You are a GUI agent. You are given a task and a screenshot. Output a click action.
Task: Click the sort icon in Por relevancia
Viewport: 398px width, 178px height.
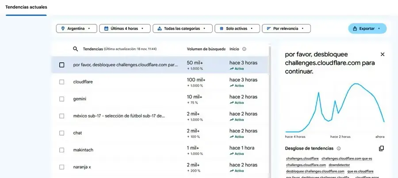click(x=269, y=29)
